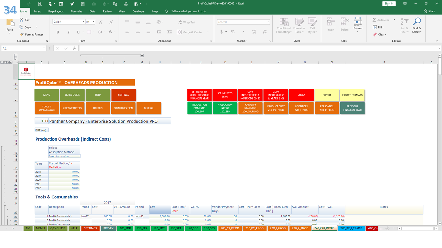Click Increase Font Size icon
Viewport: 442px width, 248px height.
(101, 22)
